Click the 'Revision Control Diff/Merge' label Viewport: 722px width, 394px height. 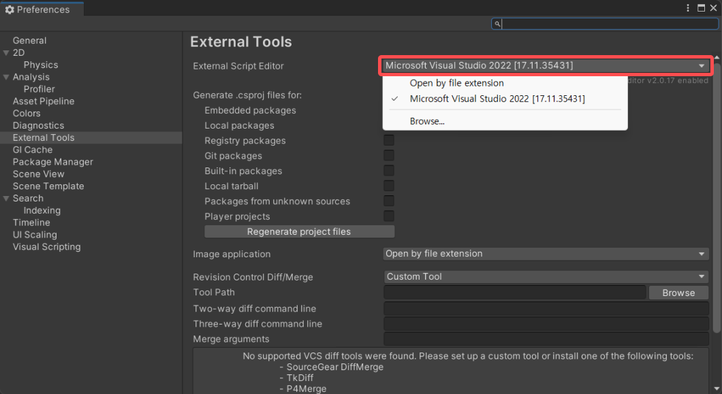point(253,277)
